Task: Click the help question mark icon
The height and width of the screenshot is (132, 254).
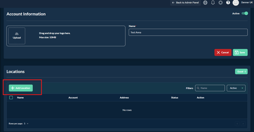Action: [228, 3]
